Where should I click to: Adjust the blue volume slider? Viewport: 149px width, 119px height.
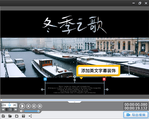31,111
